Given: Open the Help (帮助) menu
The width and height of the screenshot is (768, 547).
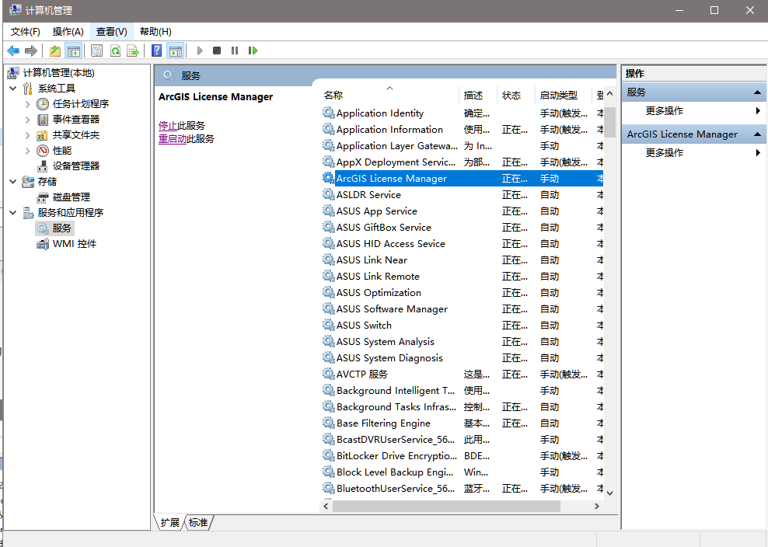Looking at the screenshot, I should [x=155, y=32].
